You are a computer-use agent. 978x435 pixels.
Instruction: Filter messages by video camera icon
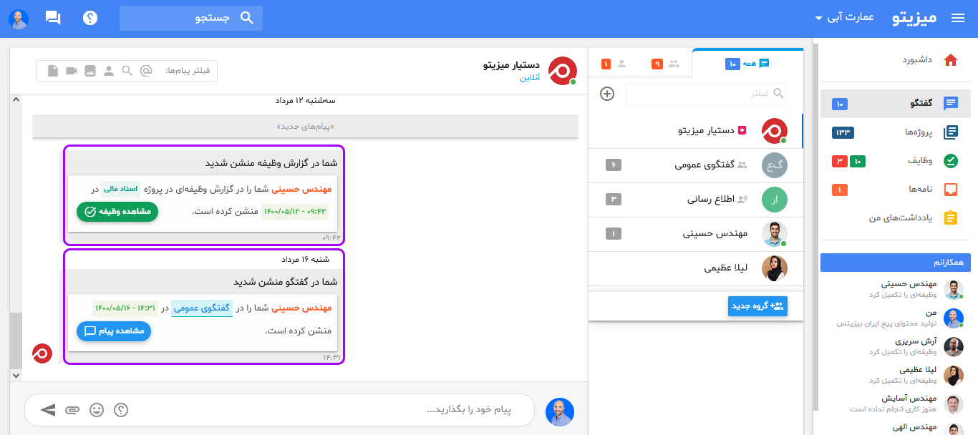click(x=72, y=71)
